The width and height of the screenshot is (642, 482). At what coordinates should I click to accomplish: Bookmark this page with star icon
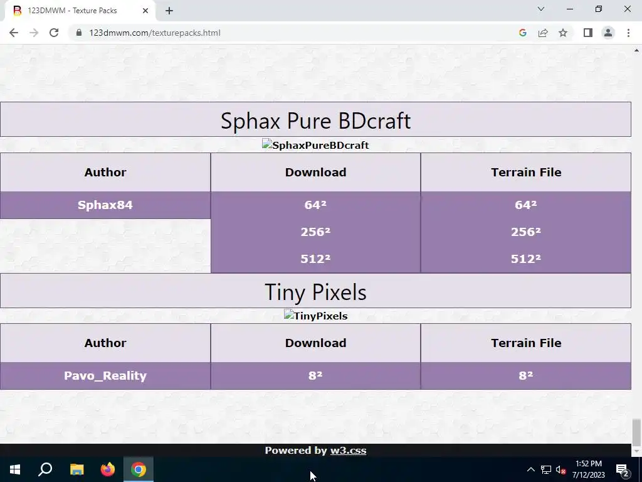coord(563,33)
